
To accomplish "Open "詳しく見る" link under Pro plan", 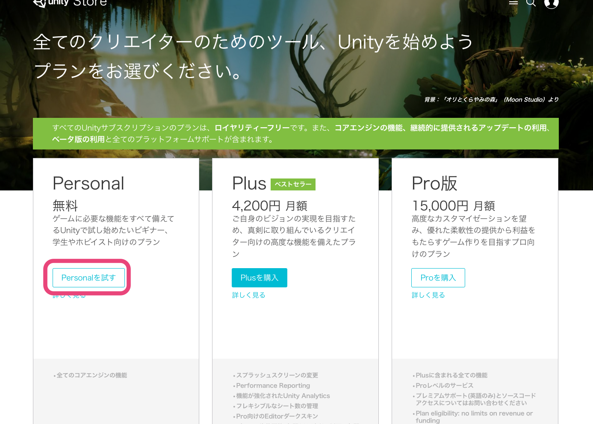I will 428,295.
